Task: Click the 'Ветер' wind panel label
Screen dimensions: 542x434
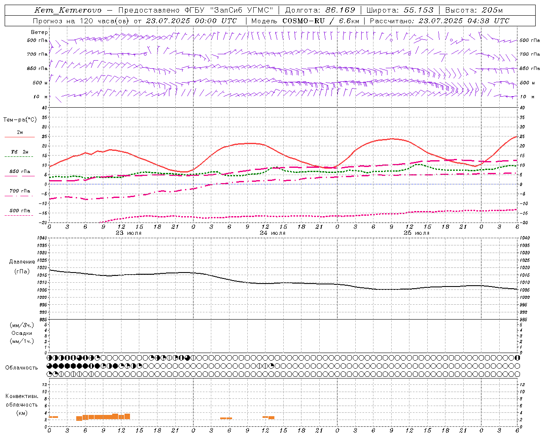Action: pos(39,32)
